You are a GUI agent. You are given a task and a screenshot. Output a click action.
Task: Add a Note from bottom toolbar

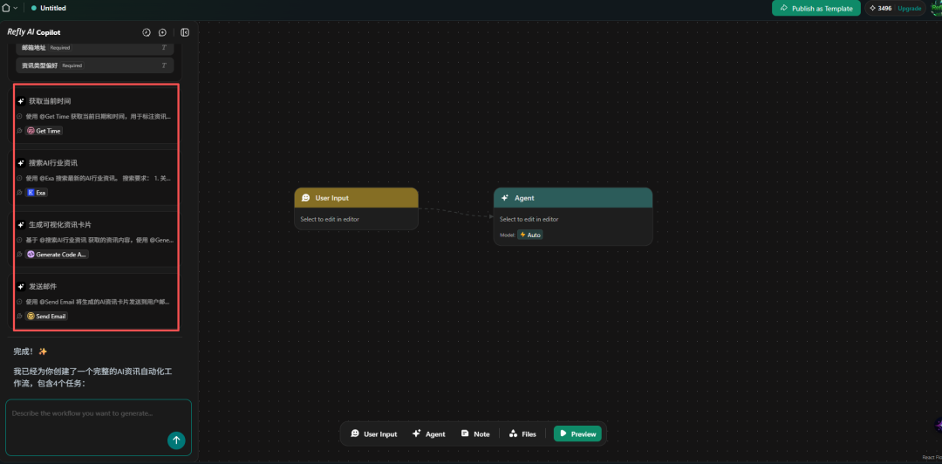click(x=475, y=434)
